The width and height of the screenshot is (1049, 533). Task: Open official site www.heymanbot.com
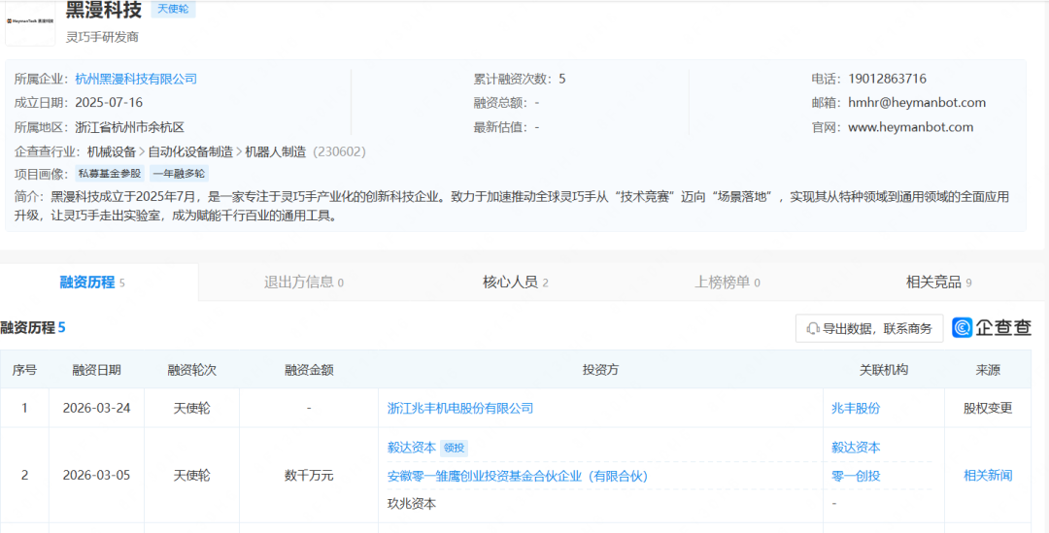[910, 127]
